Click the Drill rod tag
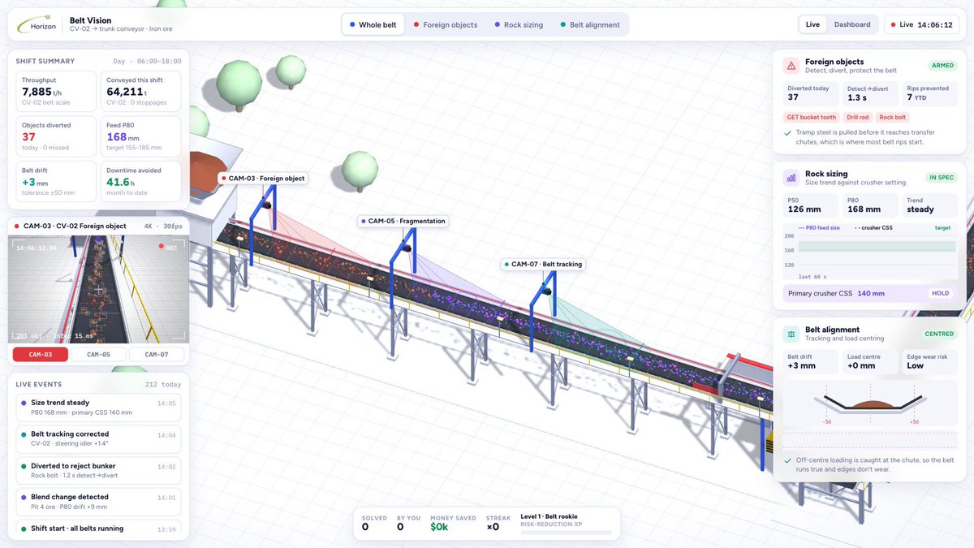This screenshot has height=548, width=974. (x=857, y=117)
